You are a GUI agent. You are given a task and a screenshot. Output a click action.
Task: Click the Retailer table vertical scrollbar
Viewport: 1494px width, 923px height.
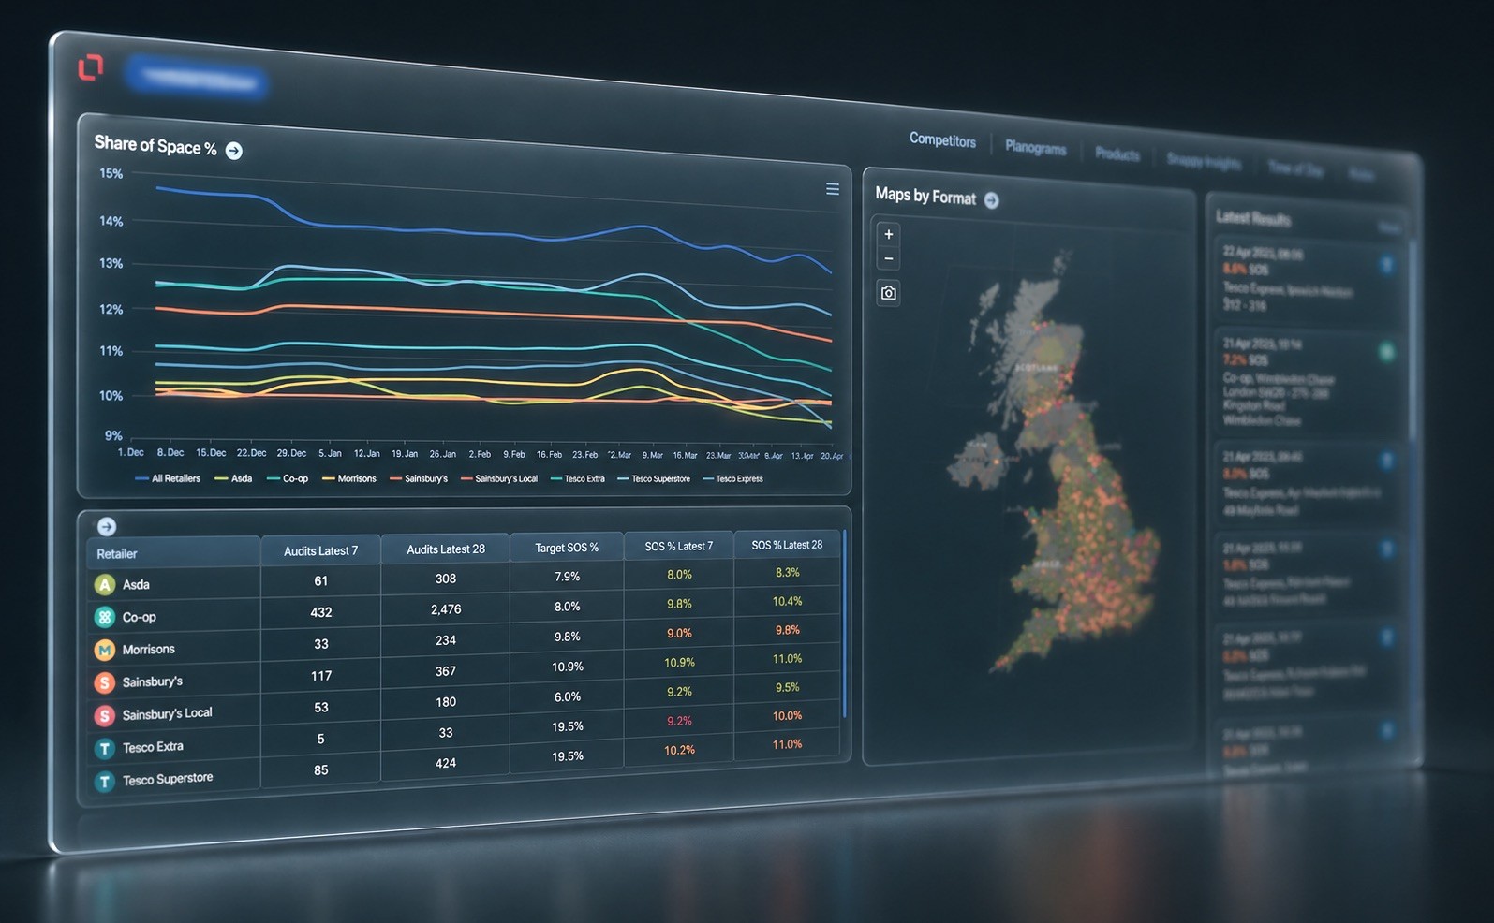click(x=844, y=623)
